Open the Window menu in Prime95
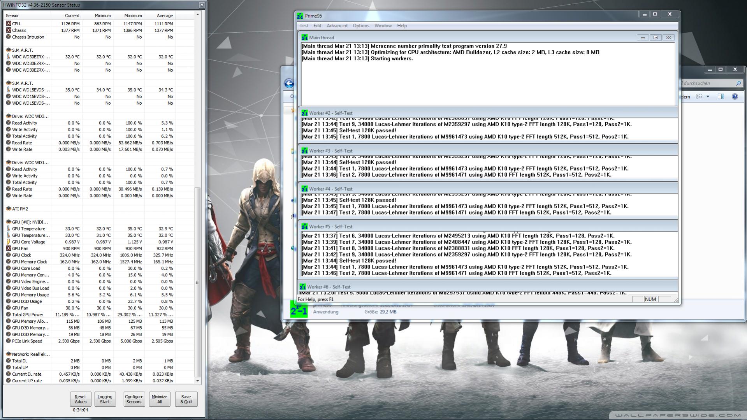The image size is (747, 420). coord(383,26)
